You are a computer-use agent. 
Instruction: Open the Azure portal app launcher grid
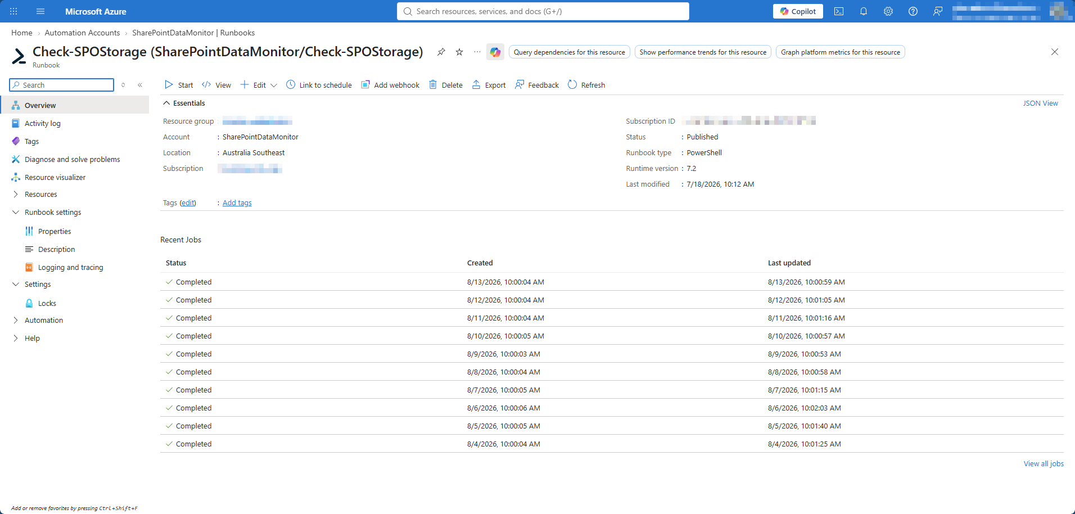(13, 11)
